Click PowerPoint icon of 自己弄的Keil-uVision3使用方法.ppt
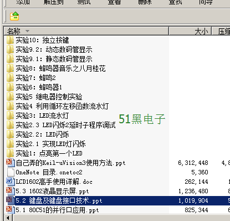 11,163
